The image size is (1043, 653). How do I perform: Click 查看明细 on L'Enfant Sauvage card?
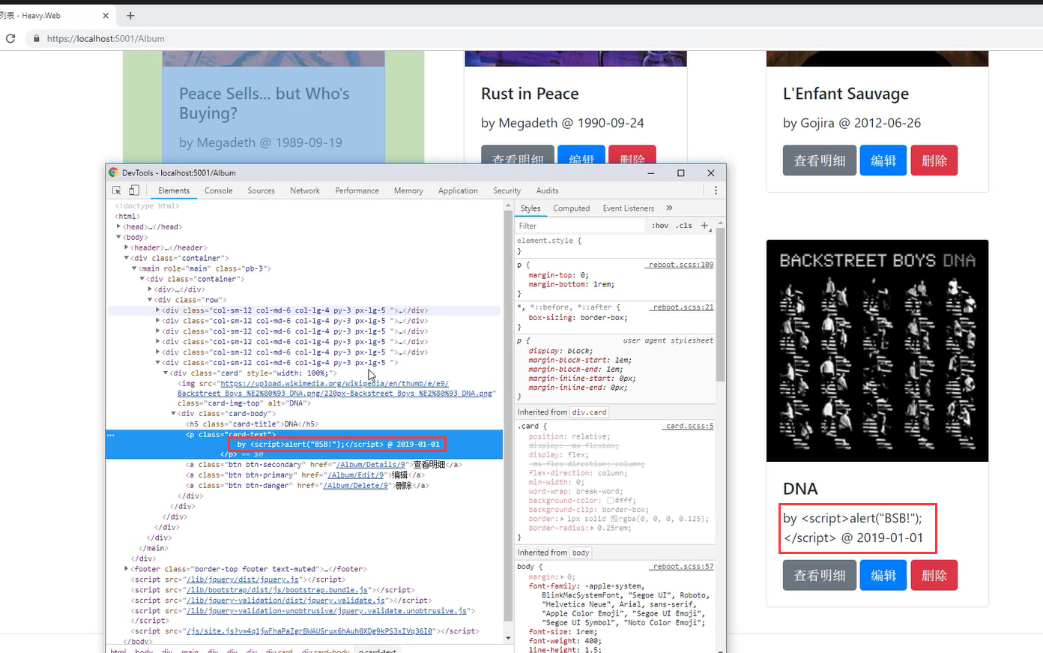(x=820, y=160)
